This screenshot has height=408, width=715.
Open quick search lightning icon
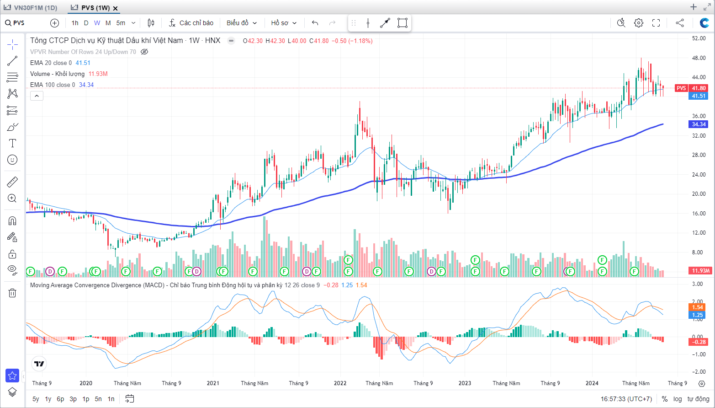pos(621,23)
